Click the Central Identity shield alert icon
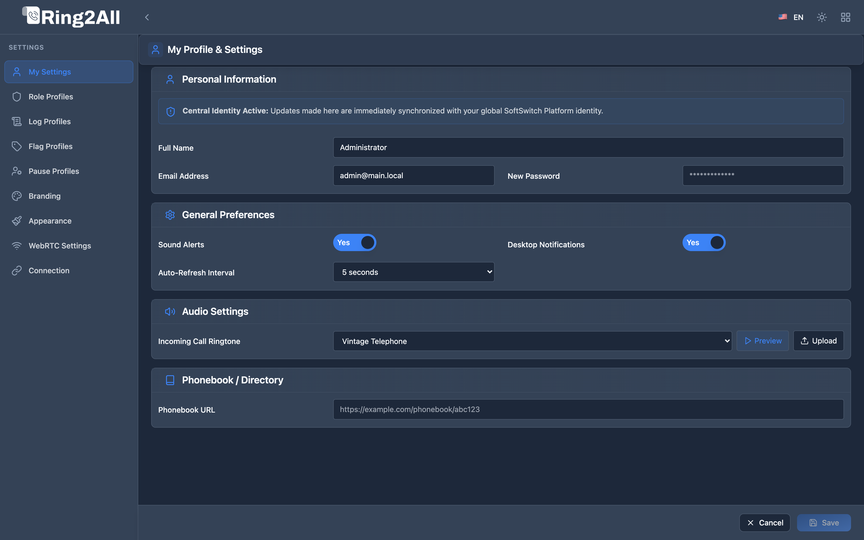 [171, 112]
